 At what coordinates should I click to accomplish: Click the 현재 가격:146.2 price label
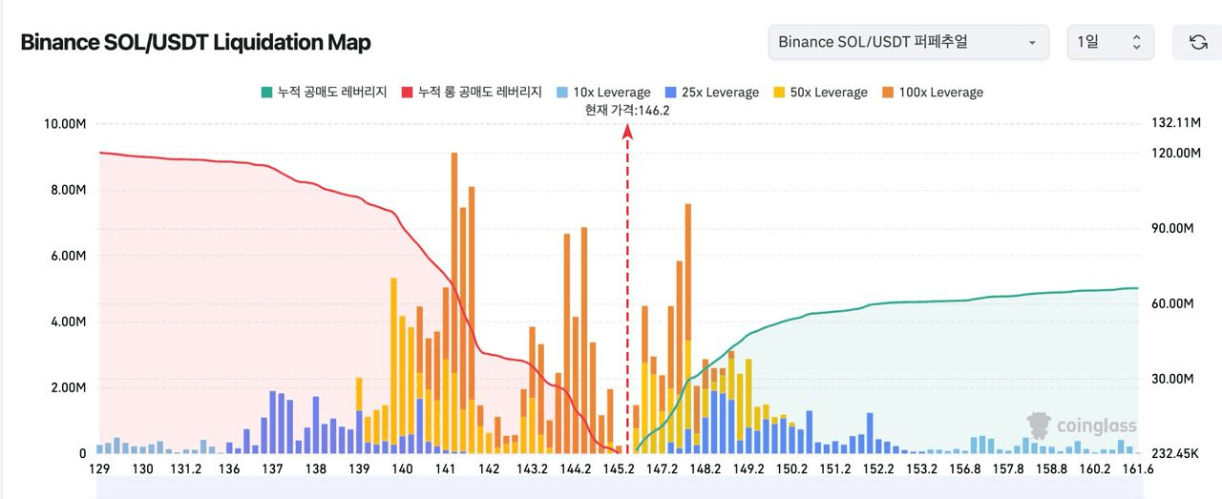pyautogui.click(x=627, y=111)
